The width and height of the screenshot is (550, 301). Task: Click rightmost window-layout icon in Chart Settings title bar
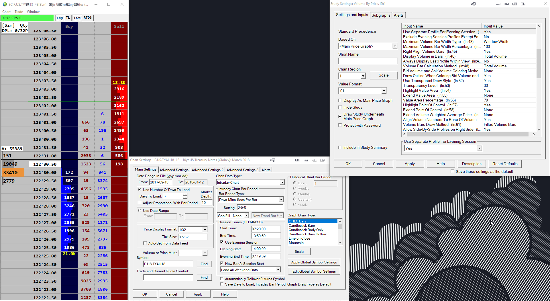[323, 160]
